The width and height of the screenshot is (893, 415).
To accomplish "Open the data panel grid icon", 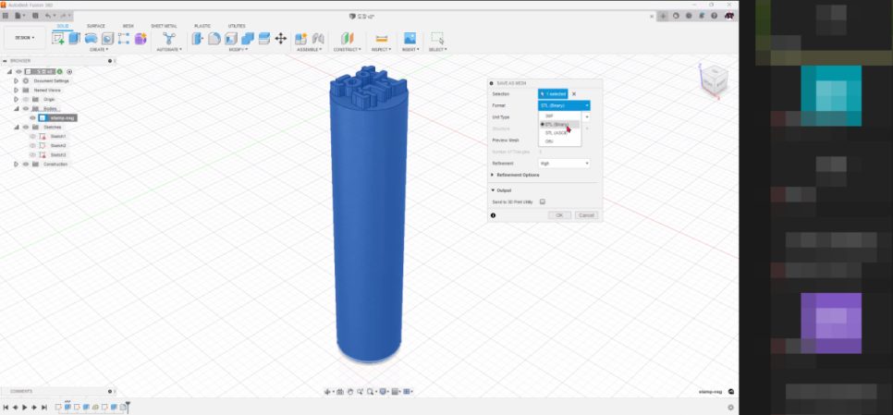I will click(6, 16).
